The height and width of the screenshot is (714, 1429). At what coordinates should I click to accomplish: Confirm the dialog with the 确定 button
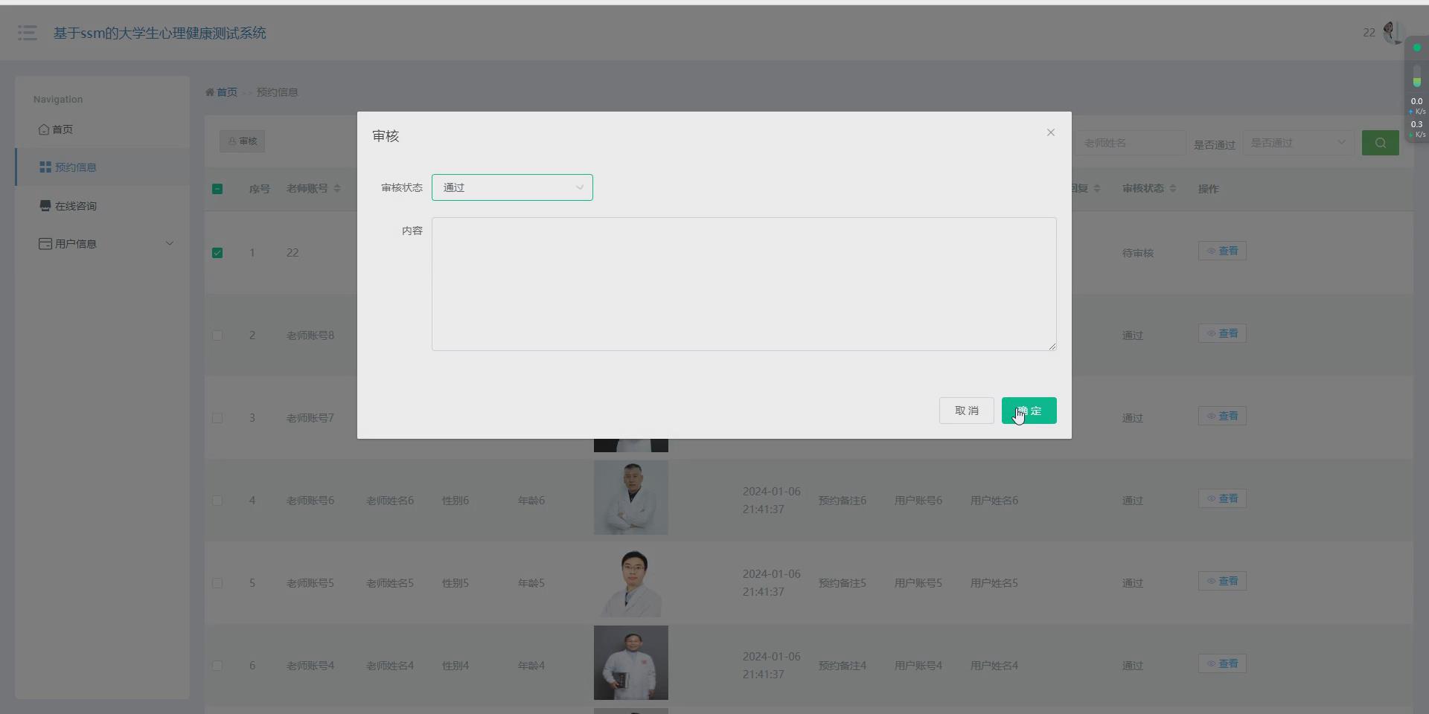tap(1029, 410)
